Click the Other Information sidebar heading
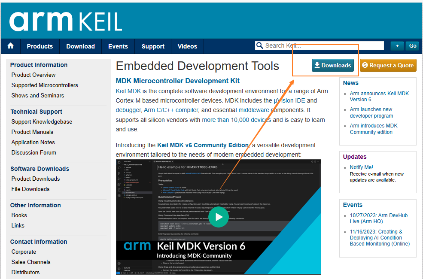 pyautogui.click(x=36, y=205)
